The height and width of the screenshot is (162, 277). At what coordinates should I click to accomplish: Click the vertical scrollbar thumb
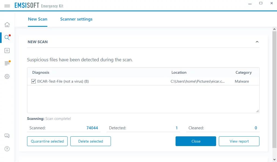[x=274, y=90]
